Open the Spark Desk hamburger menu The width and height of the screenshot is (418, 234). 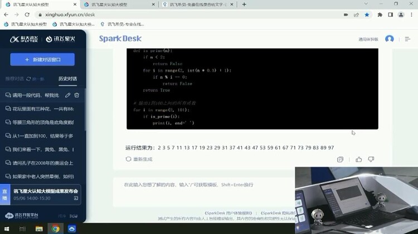[407, 39]
